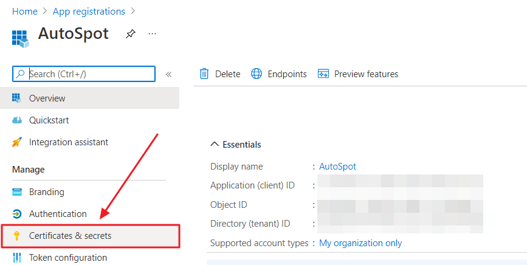Navigate to Home breadcrumb link
The image size is (527, 265).
25,12
